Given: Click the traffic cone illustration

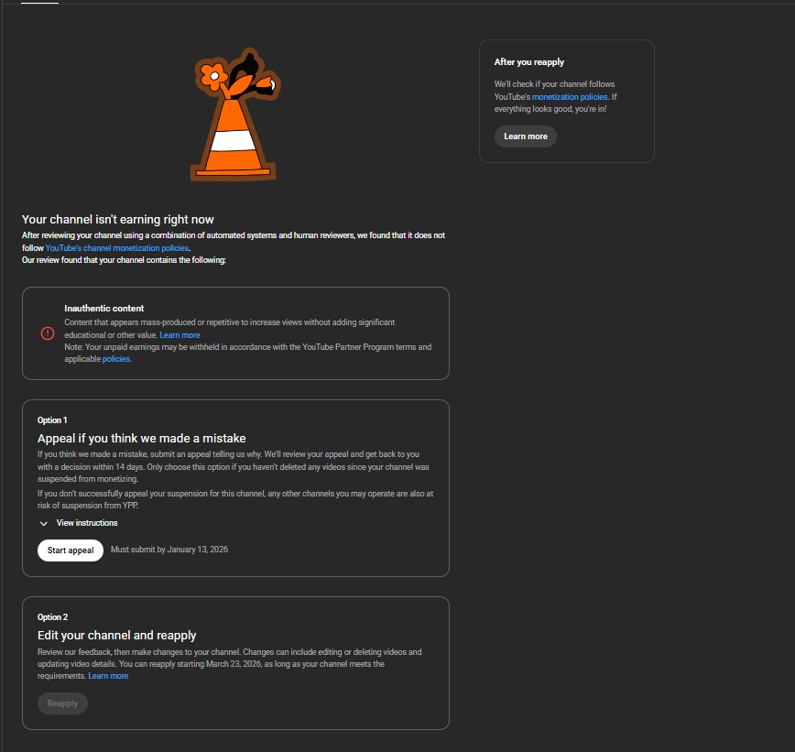Looking at the screenshot, I should click(234, 115).
